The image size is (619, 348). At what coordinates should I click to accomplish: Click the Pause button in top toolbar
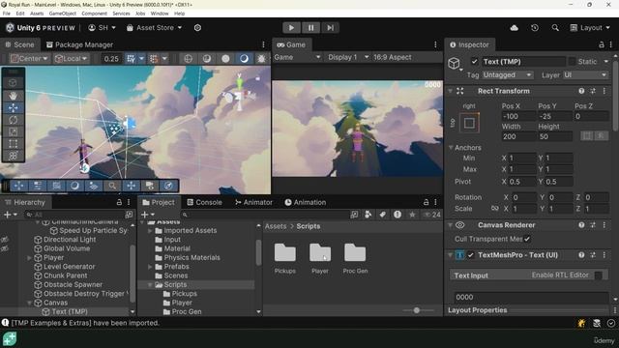pyautogui.click(x=310, y=28)
